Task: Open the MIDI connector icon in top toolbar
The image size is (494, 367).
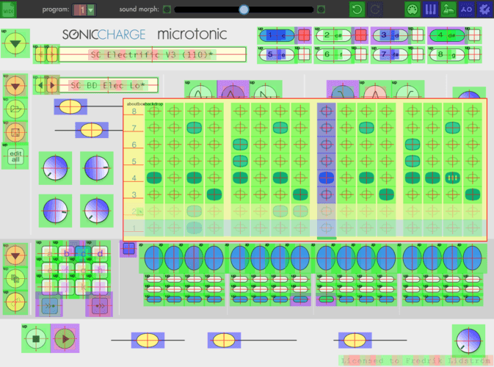Action: pyautogui.click(x=413, y=10)
